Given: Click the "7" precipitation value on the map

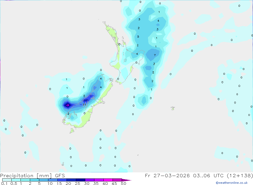Looking at the screenshot, I should (x=155, y=55).
